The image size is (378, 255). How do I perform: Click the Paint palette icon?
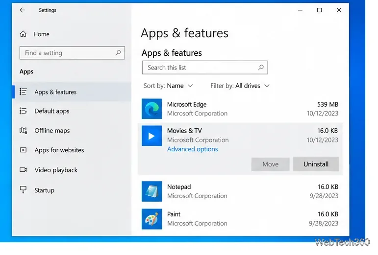tap(151, 219)
